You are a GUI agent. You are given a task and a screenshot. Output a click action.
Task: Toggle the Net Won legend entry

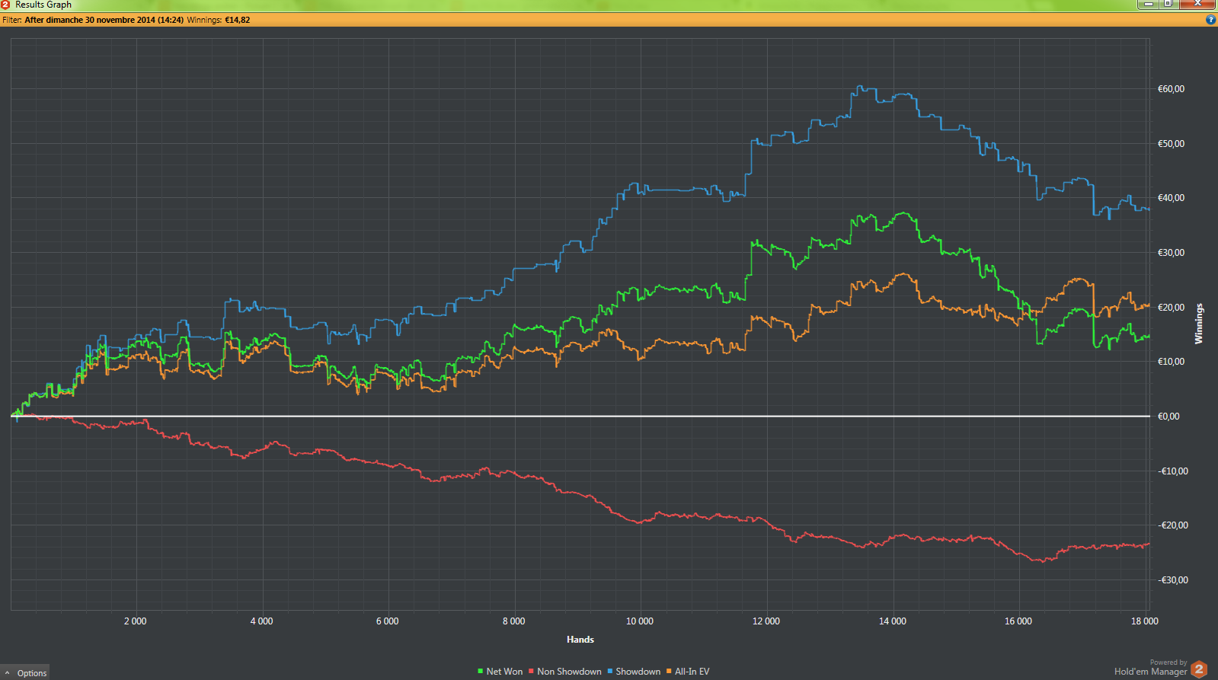(x=500, y=672)
